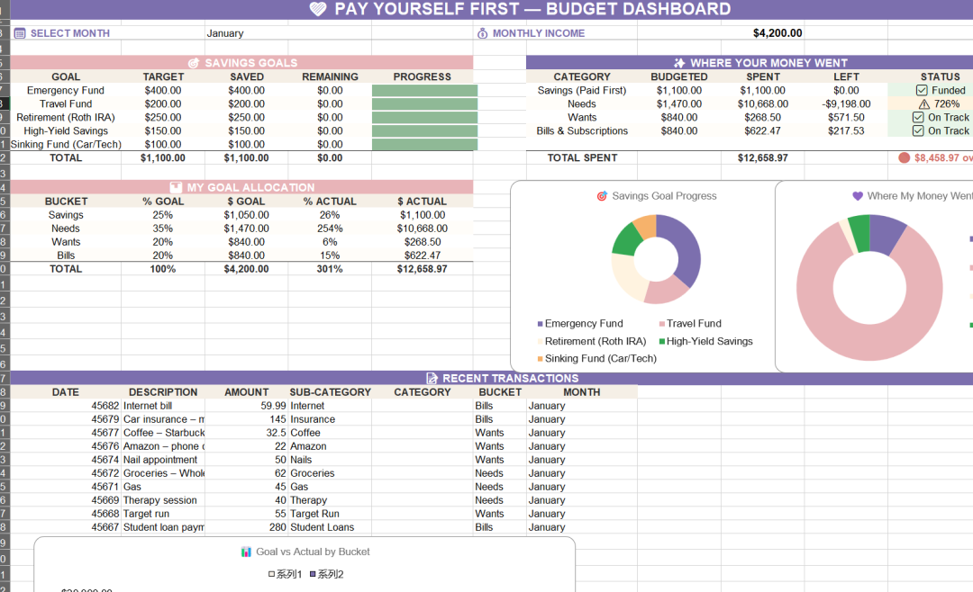The height and width of the screenshot is (592, 973).
Task: Click the icon beside Savings Goals header
Action: click(x=193, y=63)
